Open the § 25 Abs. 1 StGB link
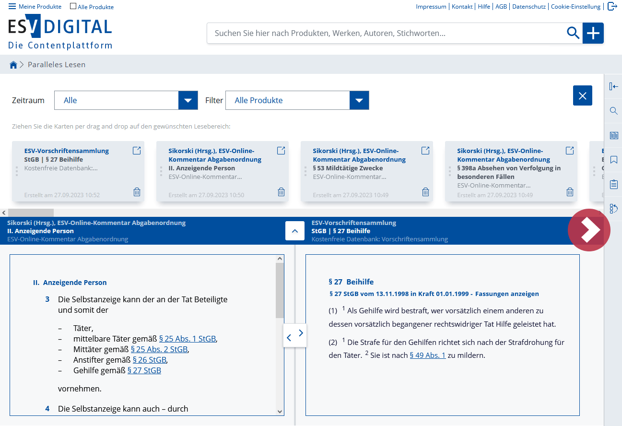 coord(188,339)
